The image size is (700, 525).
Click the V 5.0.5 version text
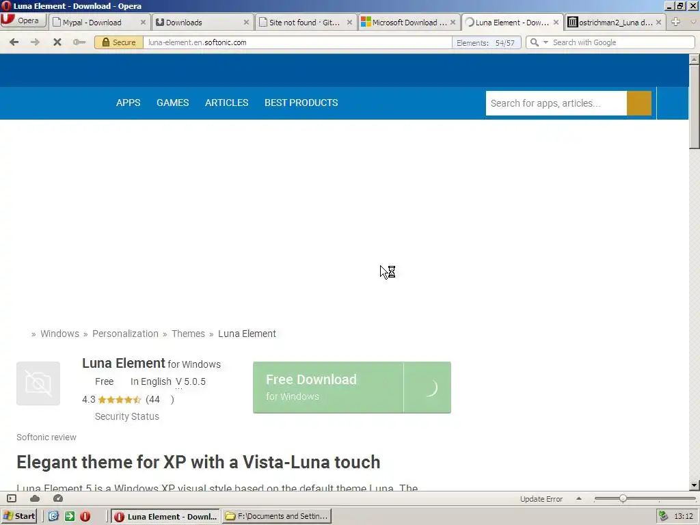pyautogui.click(x=191, y=381)
